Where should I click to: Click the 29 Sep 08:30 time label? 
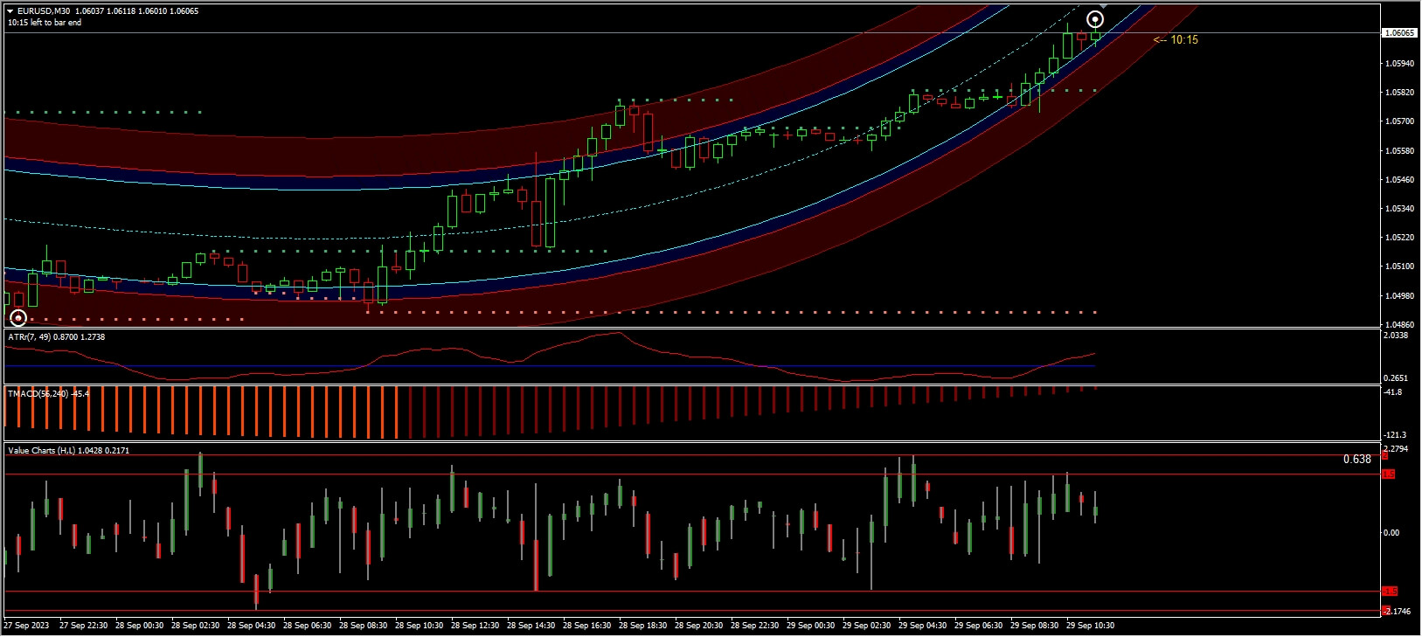pos(1035,626)
